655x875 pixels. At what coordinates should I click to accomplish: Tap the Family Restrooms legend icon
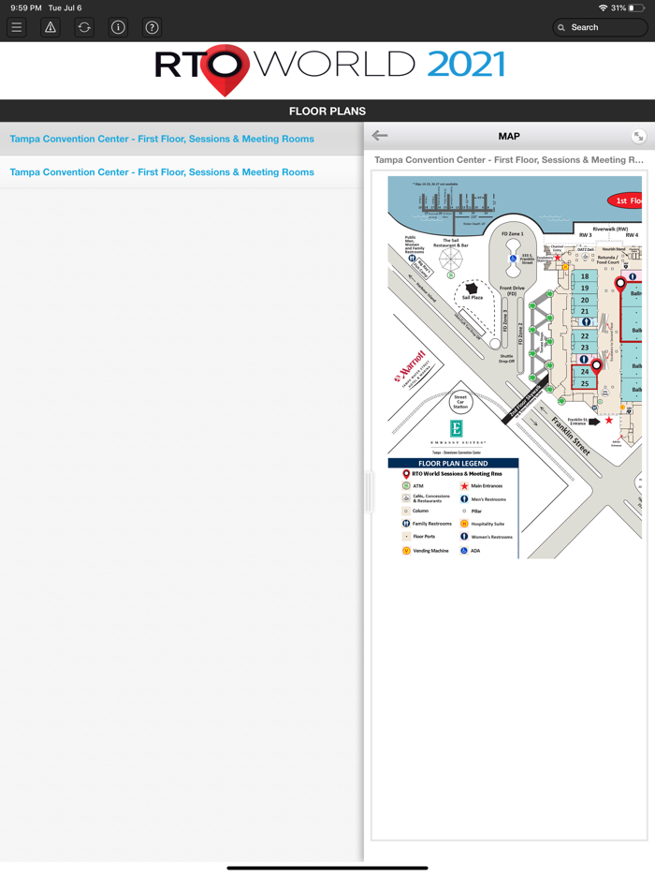(406, 524)
